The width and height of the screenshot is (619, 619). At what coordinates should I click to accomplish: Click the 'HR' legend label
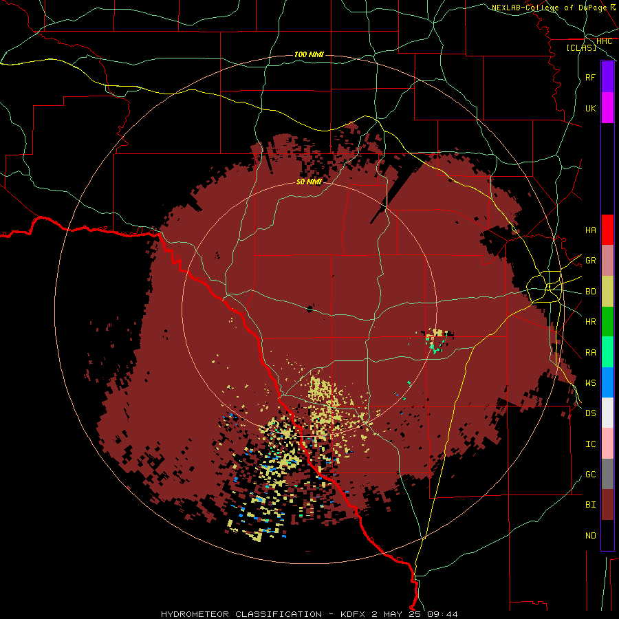pos(590,322)
